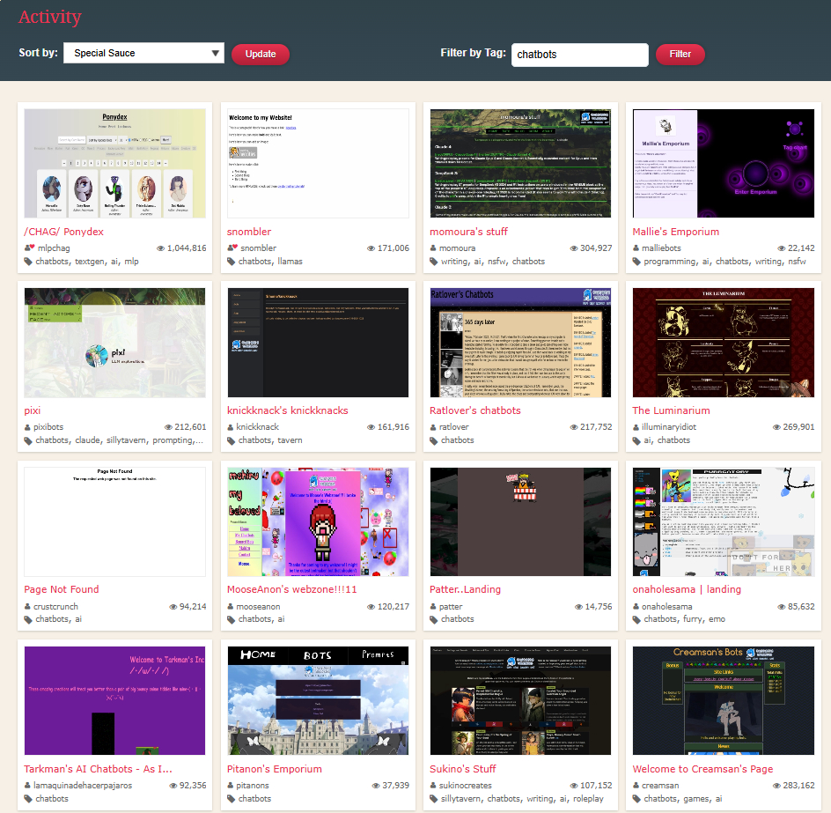Click the mlp tag under Ponydex
This screenshot has width=831, height=813.
(x=131, y=262)
